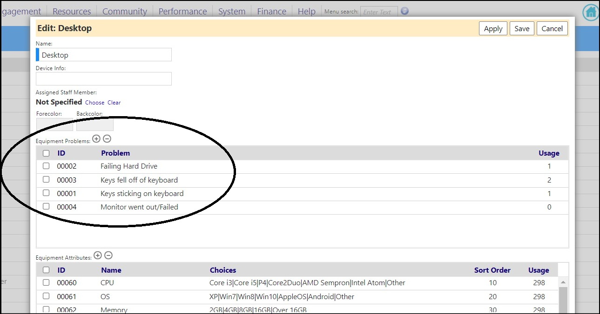Screen dimensions: 600x314
Task: Click the Apply button
Action: coord(493,28)
